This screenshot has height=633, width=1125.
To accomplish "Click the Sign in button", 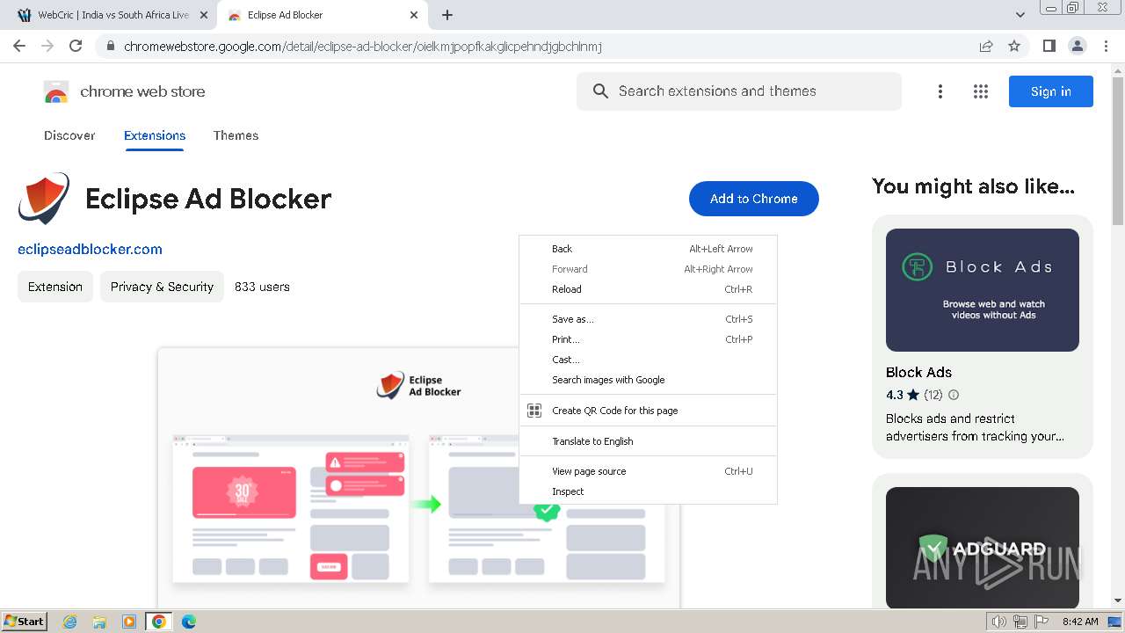I will [x=1051, y=91].
